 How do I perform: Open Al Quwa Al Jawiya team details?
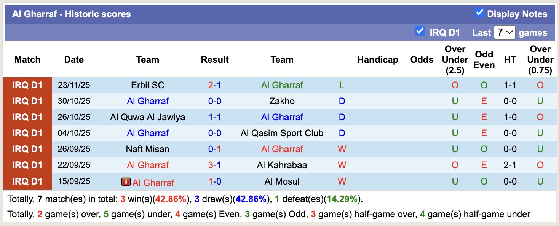pos(148,117)
